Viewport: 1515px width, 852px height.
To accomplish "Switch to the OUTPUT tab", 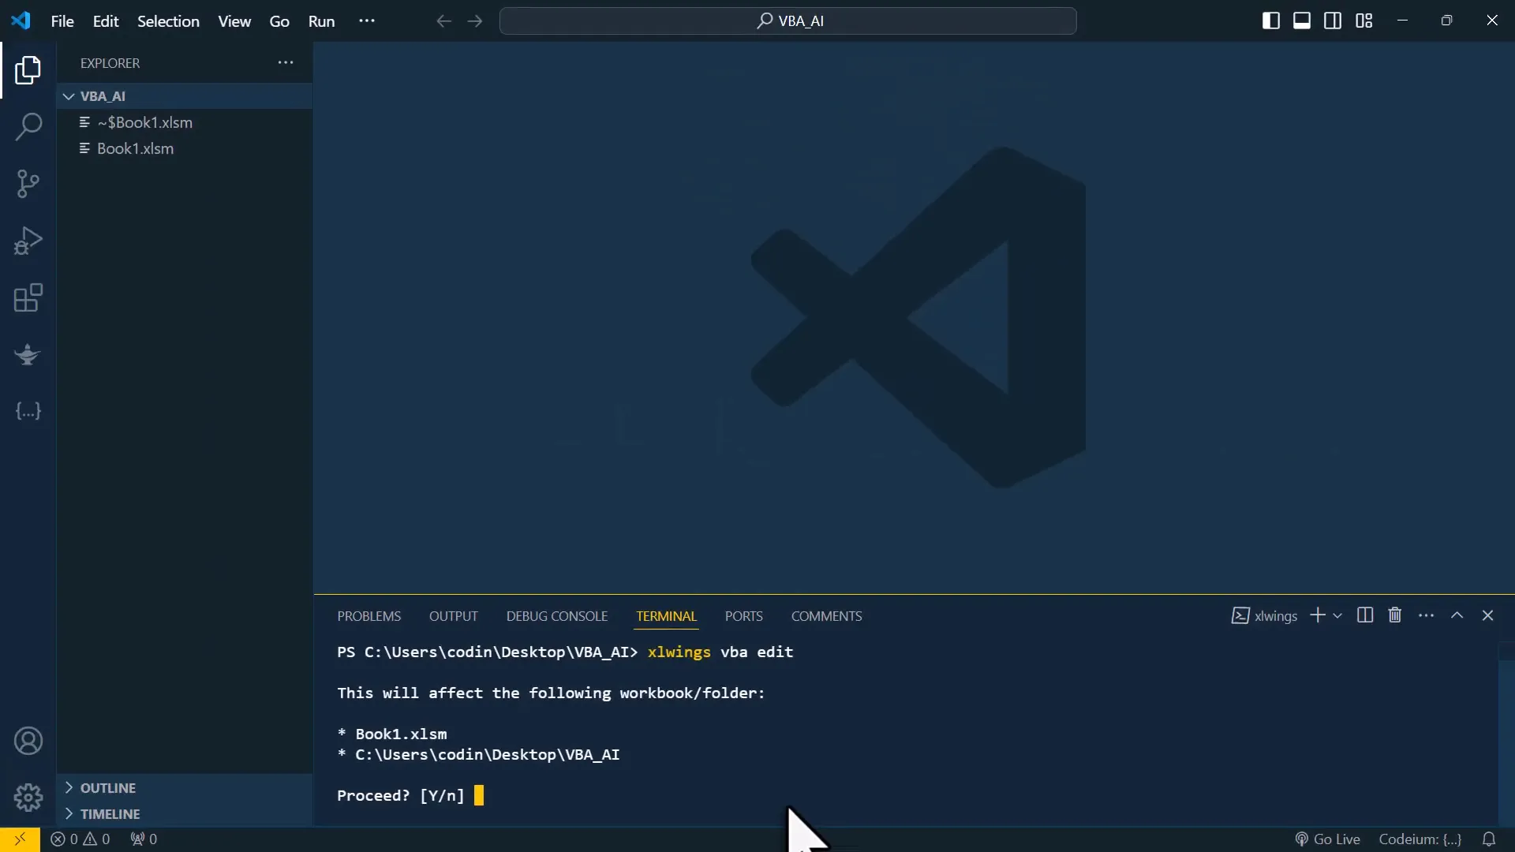I will (453, 615).
